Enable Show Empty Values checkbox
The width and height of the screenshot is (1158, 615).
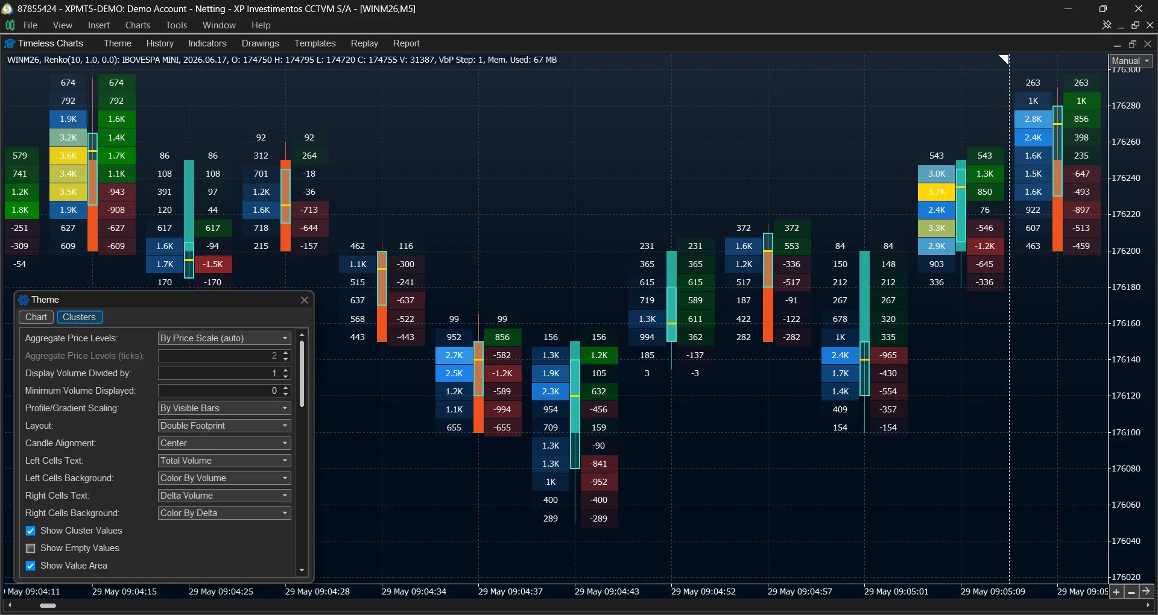pyautogui.click(x=31, y=549)
